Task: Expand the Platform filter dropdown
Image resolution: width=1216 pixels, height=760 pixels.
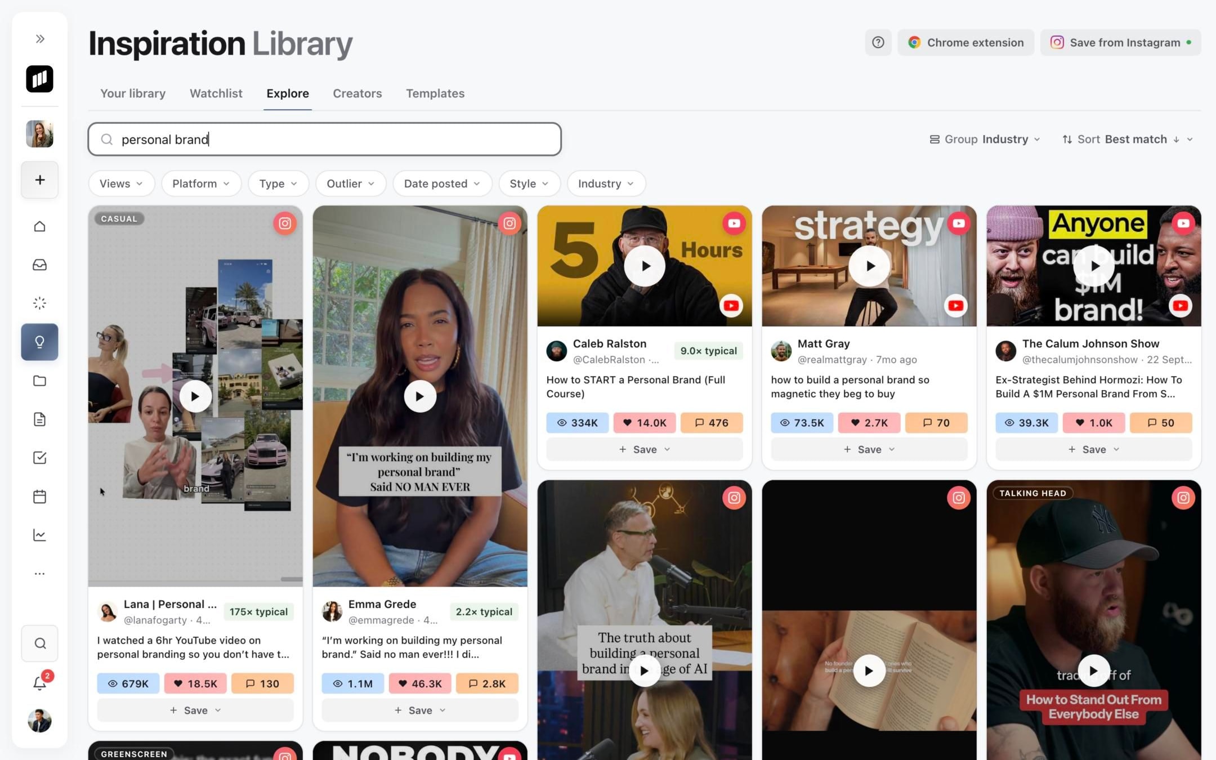Action: pos(201,184)
